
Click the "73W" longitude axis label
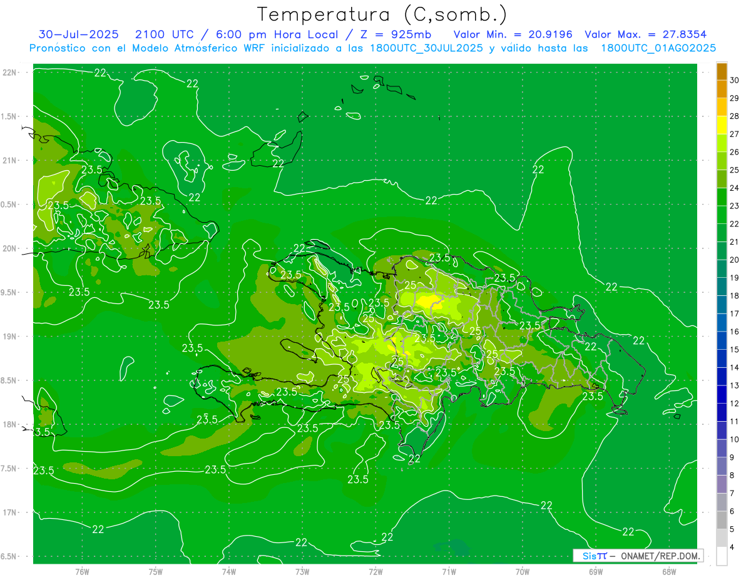[302, 572]
